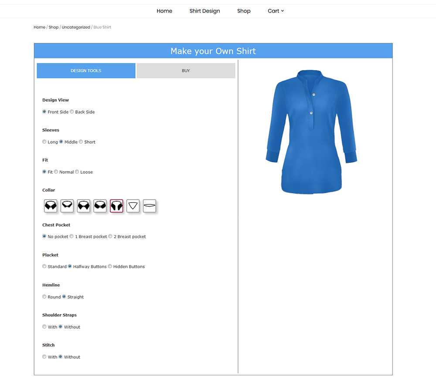Go to Home in the top navigation

click(x=164, y=11)
